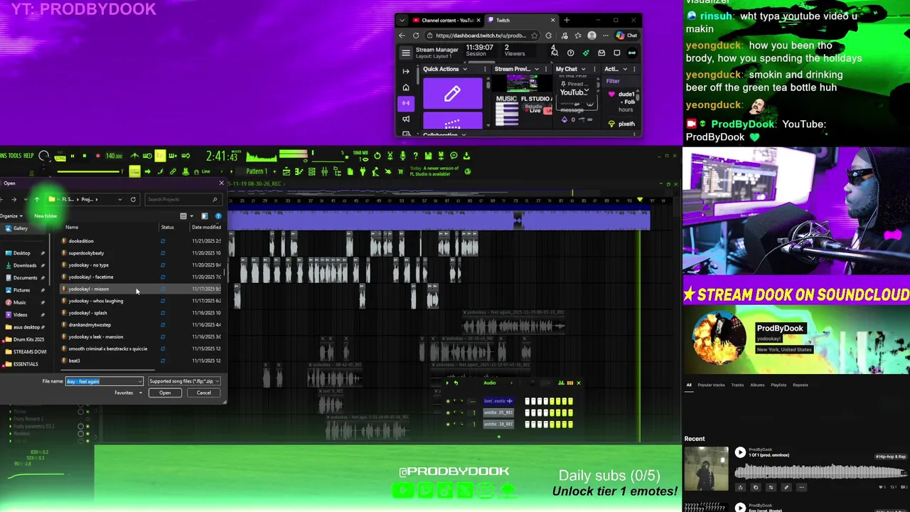Click the FL Studio microphone recording icon

(402, 156)
